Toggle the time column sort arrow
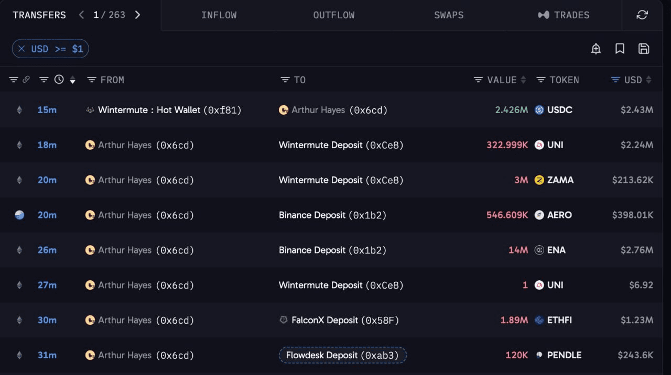The image size is (671, 375). coord(72,80)
